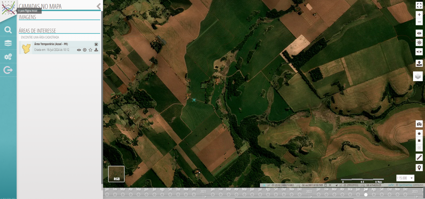The image size is (425, 199).
Task: Zoom in on the map
Action: (x=419, y=14)
